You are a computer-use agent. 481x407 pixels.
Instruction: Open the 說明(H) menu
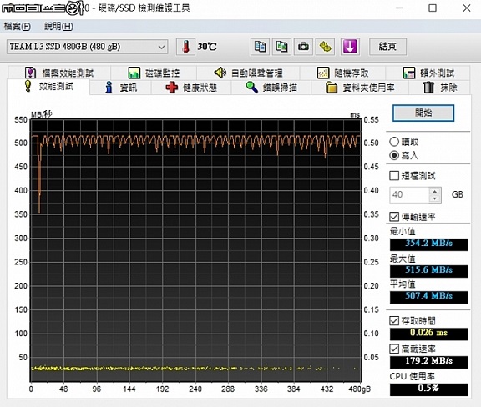click(x=58, y=27)
